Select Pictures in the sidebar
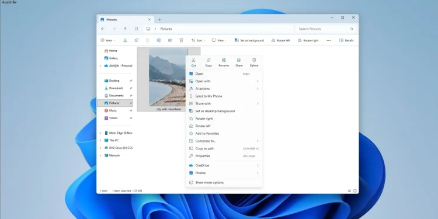The height and width of the screenshot is (219, 438). (x=115, y=103)
